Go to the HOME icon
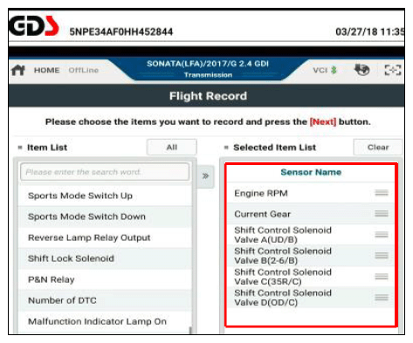Viewport: 413px width, 343px height. click(x=18, y=70)
